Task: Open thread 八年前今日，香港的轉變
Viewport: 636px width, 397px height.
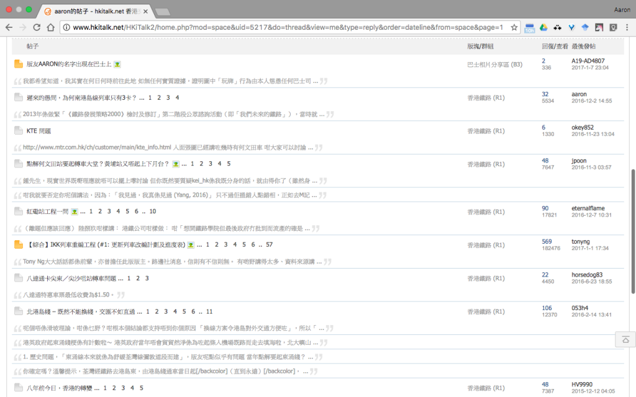Action: (59, 388)
